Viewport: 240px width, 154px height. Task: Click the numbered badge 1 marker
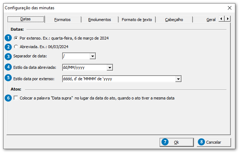[8, 37]
